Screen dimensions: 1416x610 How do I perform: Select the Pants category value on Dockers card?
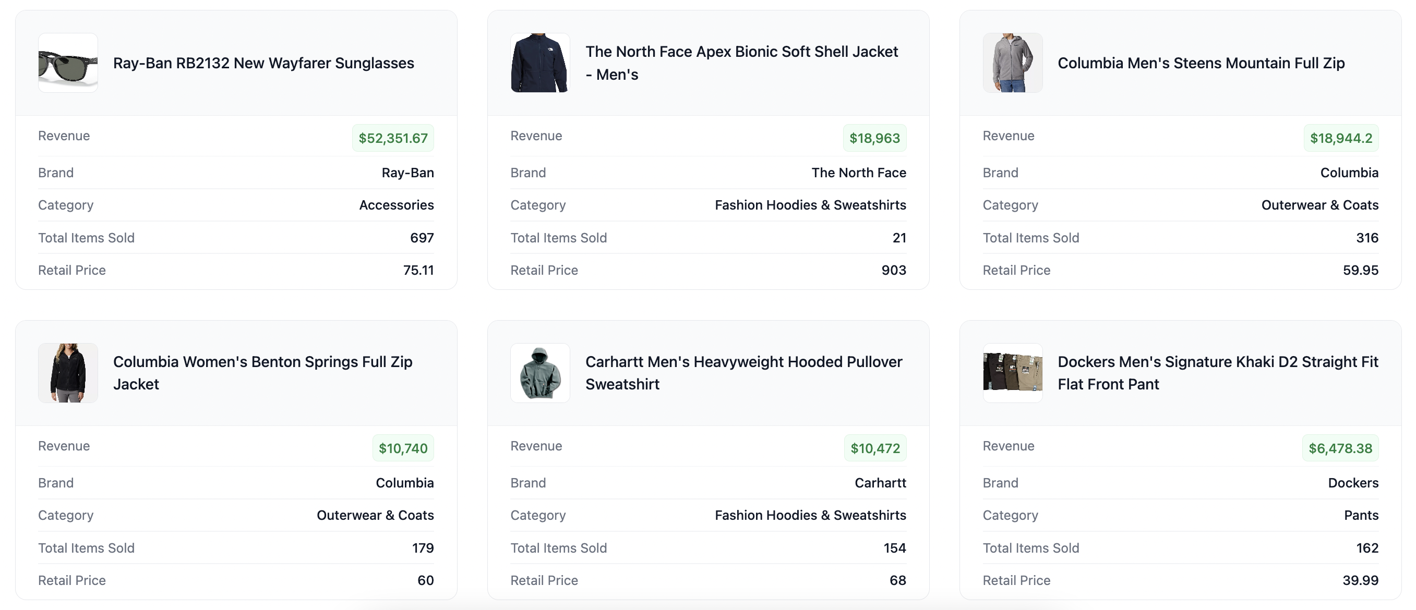tap(1361, 516)
